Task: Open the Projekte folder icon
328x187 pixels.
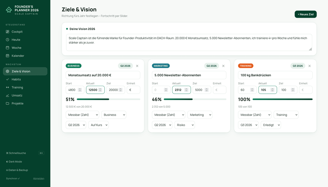Action: (x=8, y=103)
